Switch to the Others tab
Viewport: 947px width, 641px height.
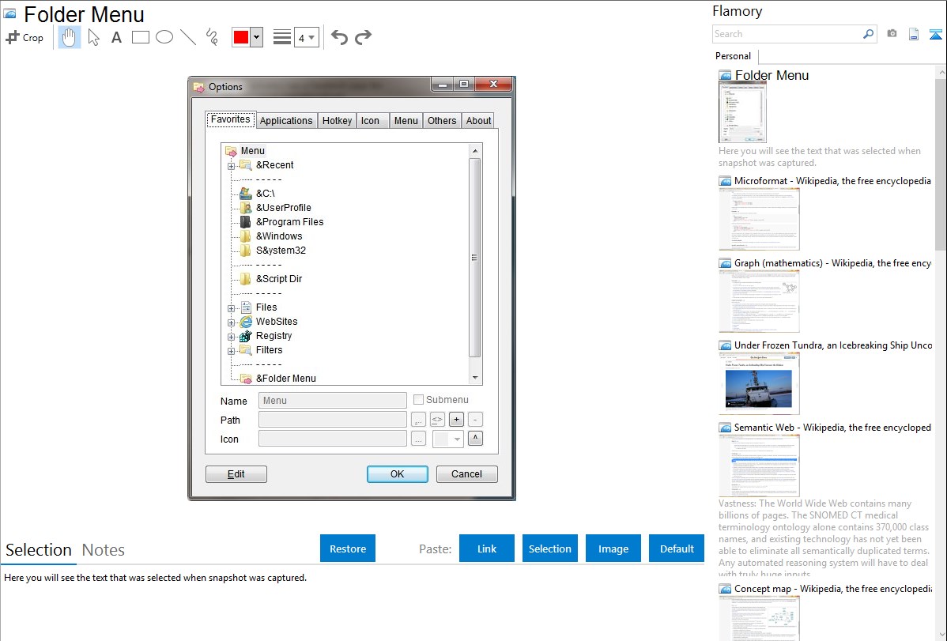(x=442, y=120)
